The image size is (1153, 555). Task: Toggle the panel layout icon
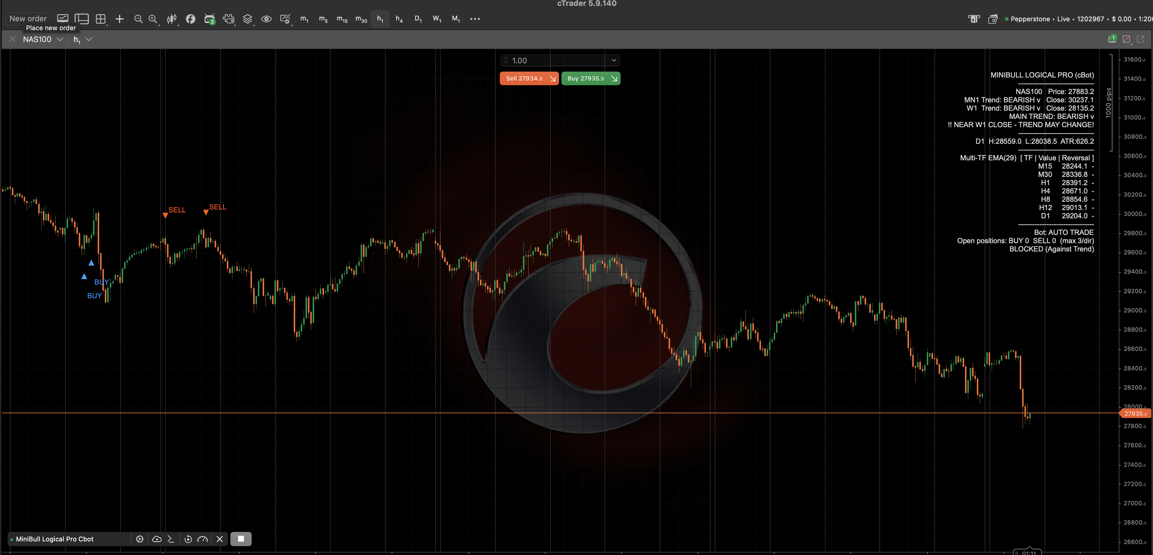point(81,19)
